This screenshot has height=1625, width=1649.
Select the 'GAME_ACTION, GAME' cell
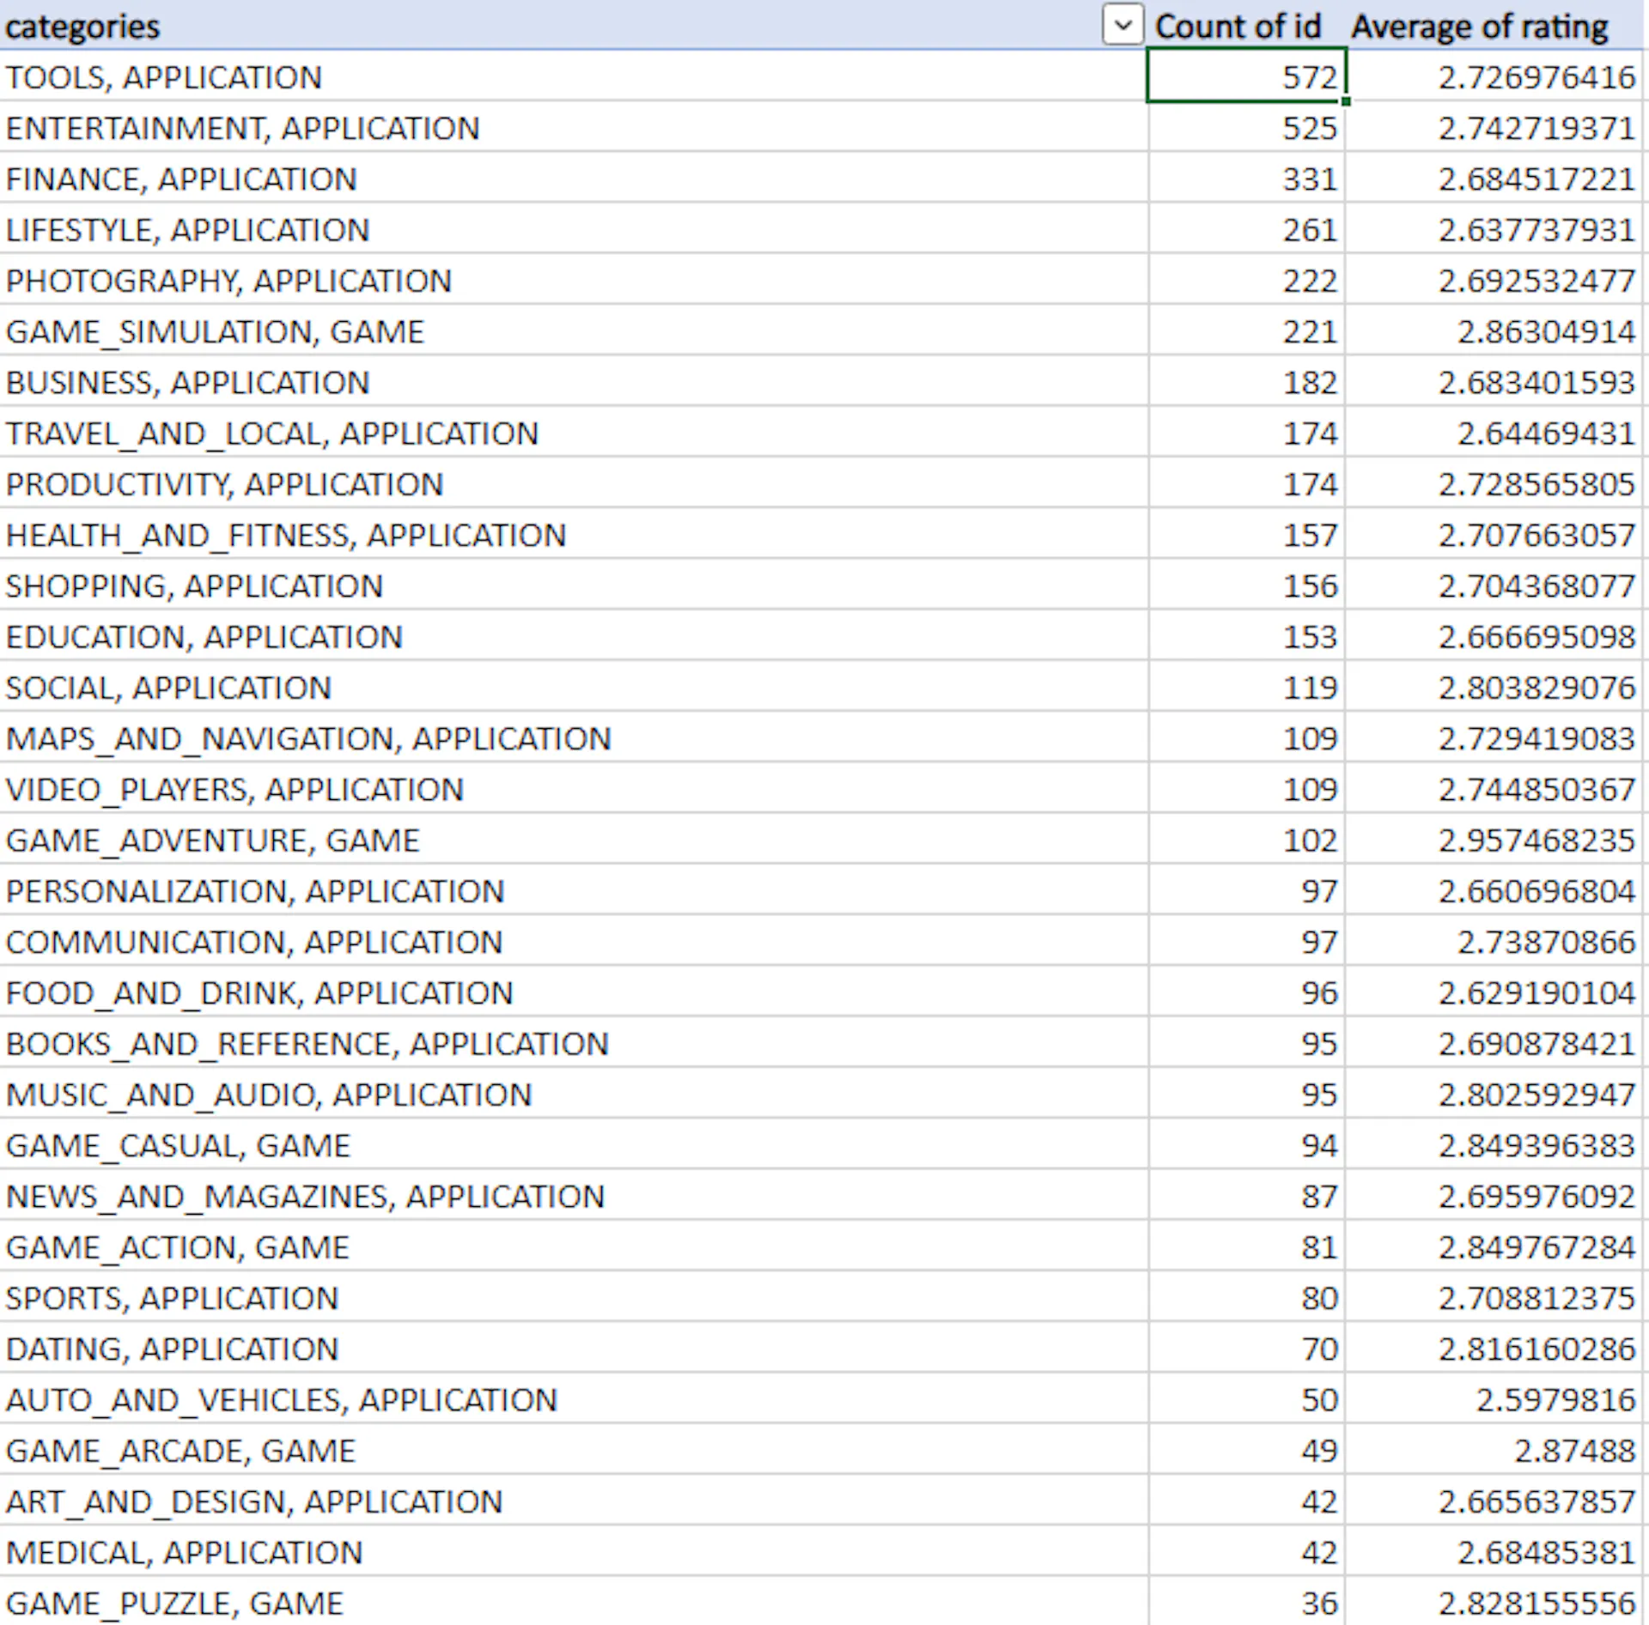click(574, 1246)
